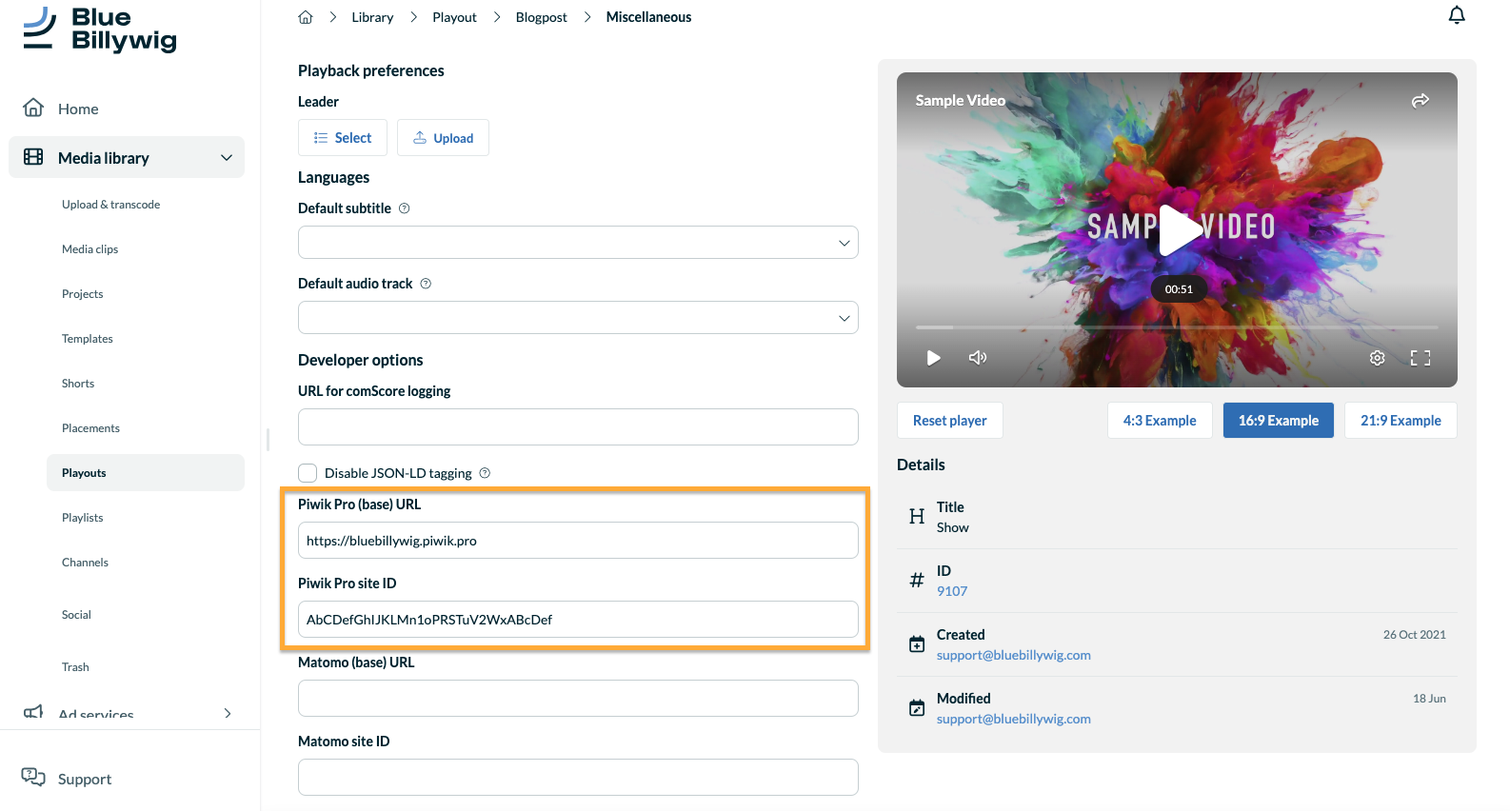Screen dimensions: 1510x811
Task: Expand the Ad services section
Action: 228,713
